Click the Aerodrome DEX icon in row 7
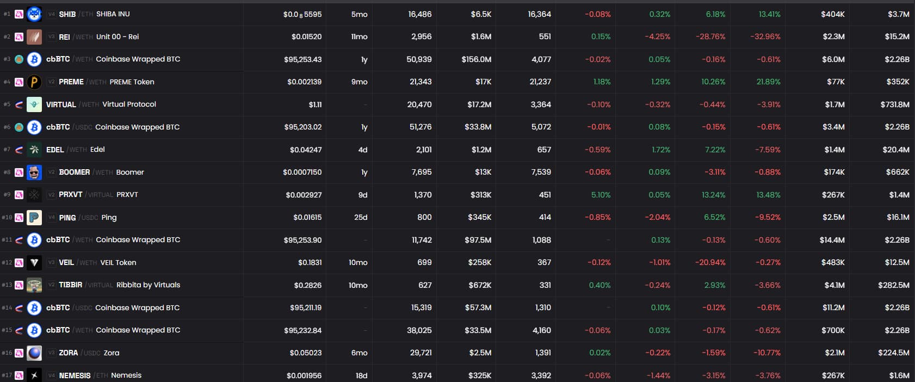Screen dimensions: 915x382 pos(19,150)
